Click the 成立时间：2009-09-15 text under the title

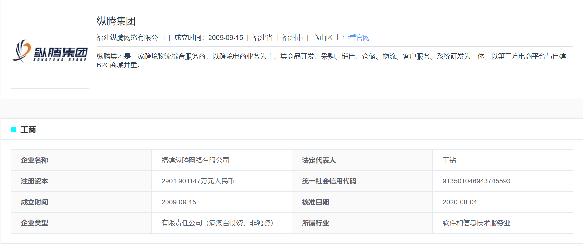pyautogui.click(x=209, y=38)
